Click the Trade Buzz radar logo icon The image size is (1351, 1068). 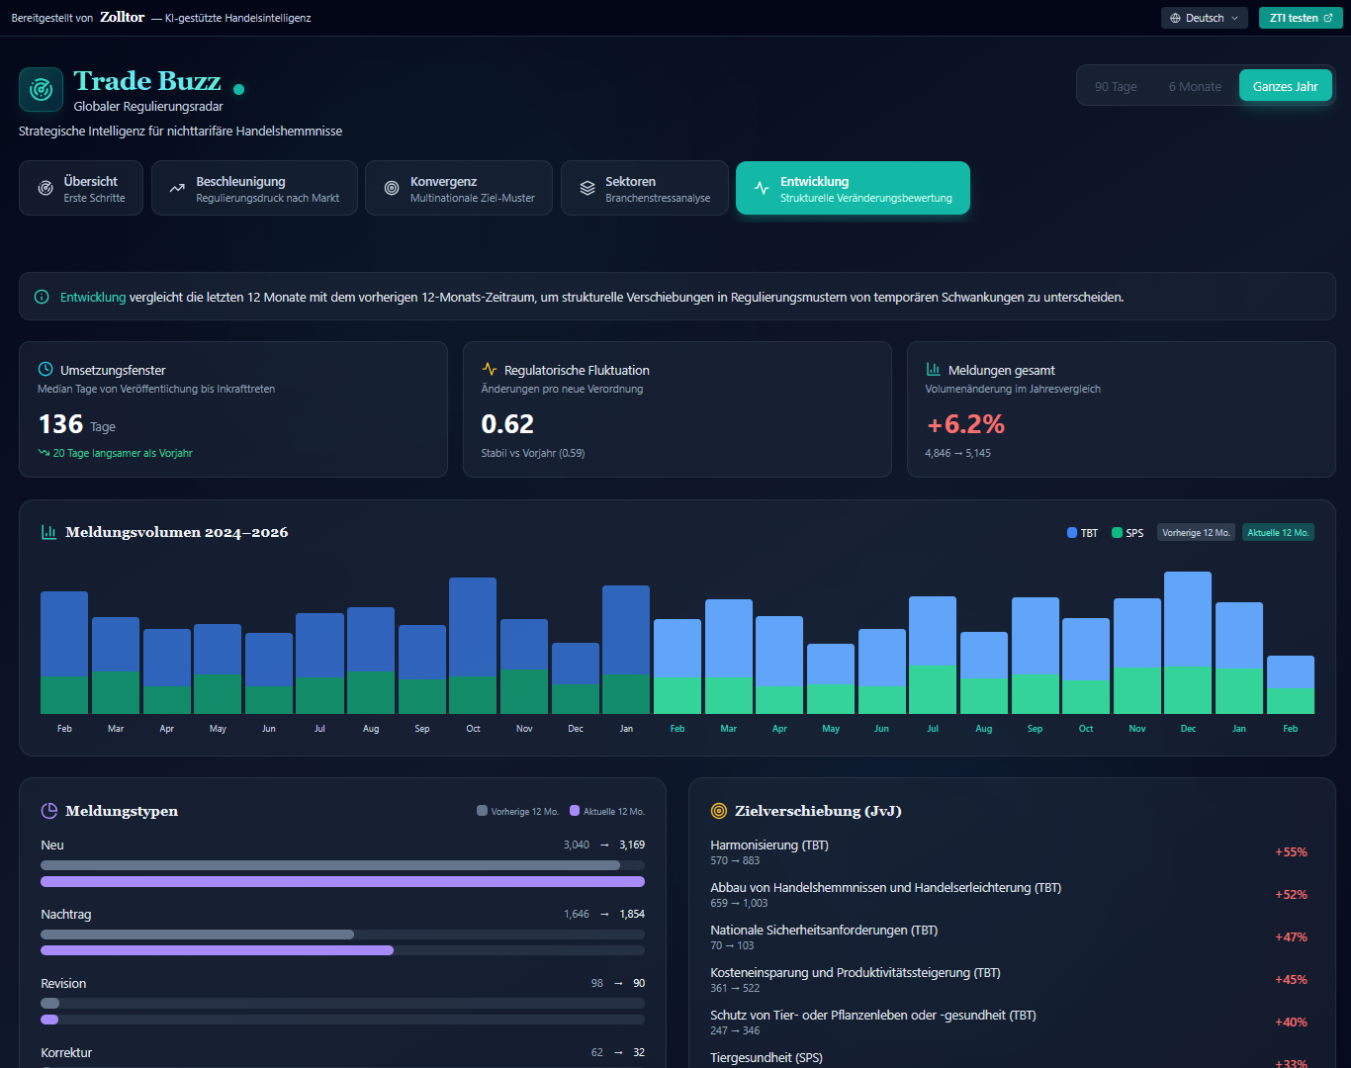41,89
